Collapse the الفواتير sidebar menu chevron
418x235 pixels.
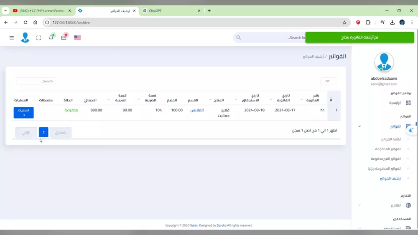click(359, 126)
